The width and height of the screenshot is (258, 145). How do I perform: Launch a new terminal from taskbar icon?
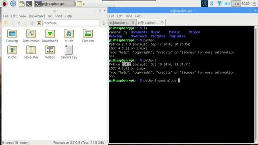coord(29,4)
